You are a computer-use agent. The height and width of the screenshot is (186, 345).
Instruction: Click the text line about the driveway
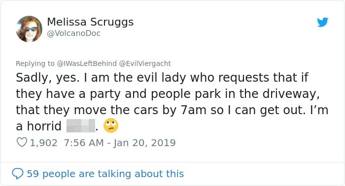(x=168, y=94)
